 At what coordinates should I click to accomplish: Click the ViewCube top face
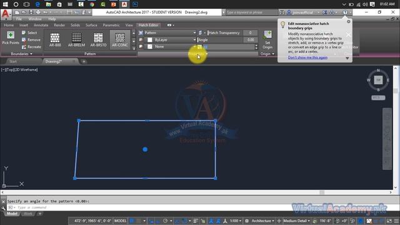pos(378,80)
